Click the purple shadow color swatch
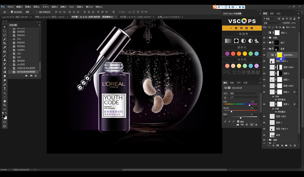Screen dimensions: 304x177 (227, 53)
